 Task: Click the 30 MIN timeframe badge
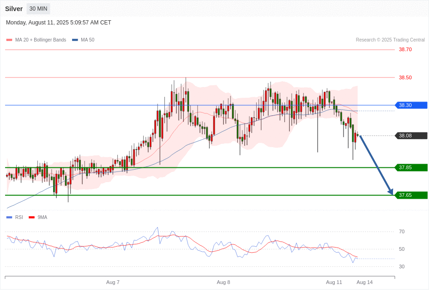(38, 9)
